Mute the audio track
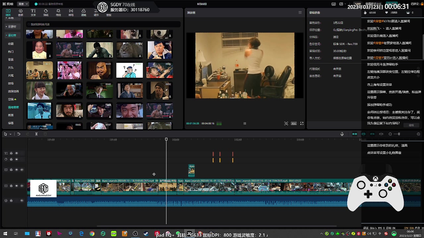The width and height of the screenshot is (424, 238). click(22, 201)
